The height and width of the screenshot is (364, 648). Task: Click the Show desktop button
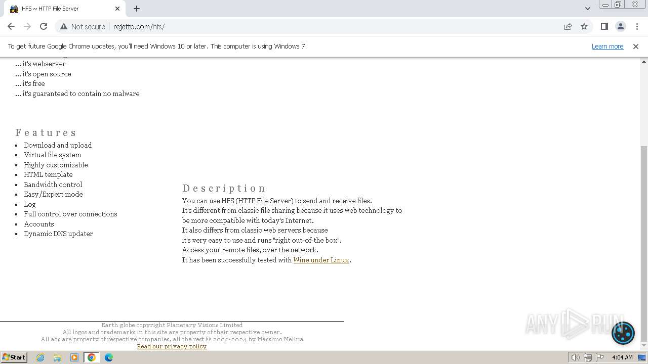click(642, 357)
